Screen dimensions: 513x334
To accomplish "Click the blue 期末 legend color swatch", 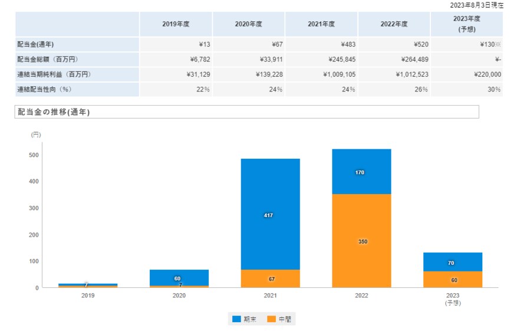I will coord(236,319).
